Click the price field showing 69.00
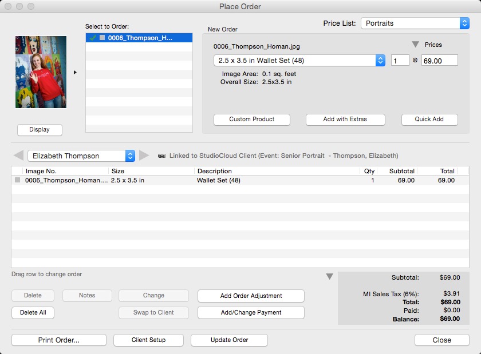The image size is (481, 354). (x=439, y=61)
